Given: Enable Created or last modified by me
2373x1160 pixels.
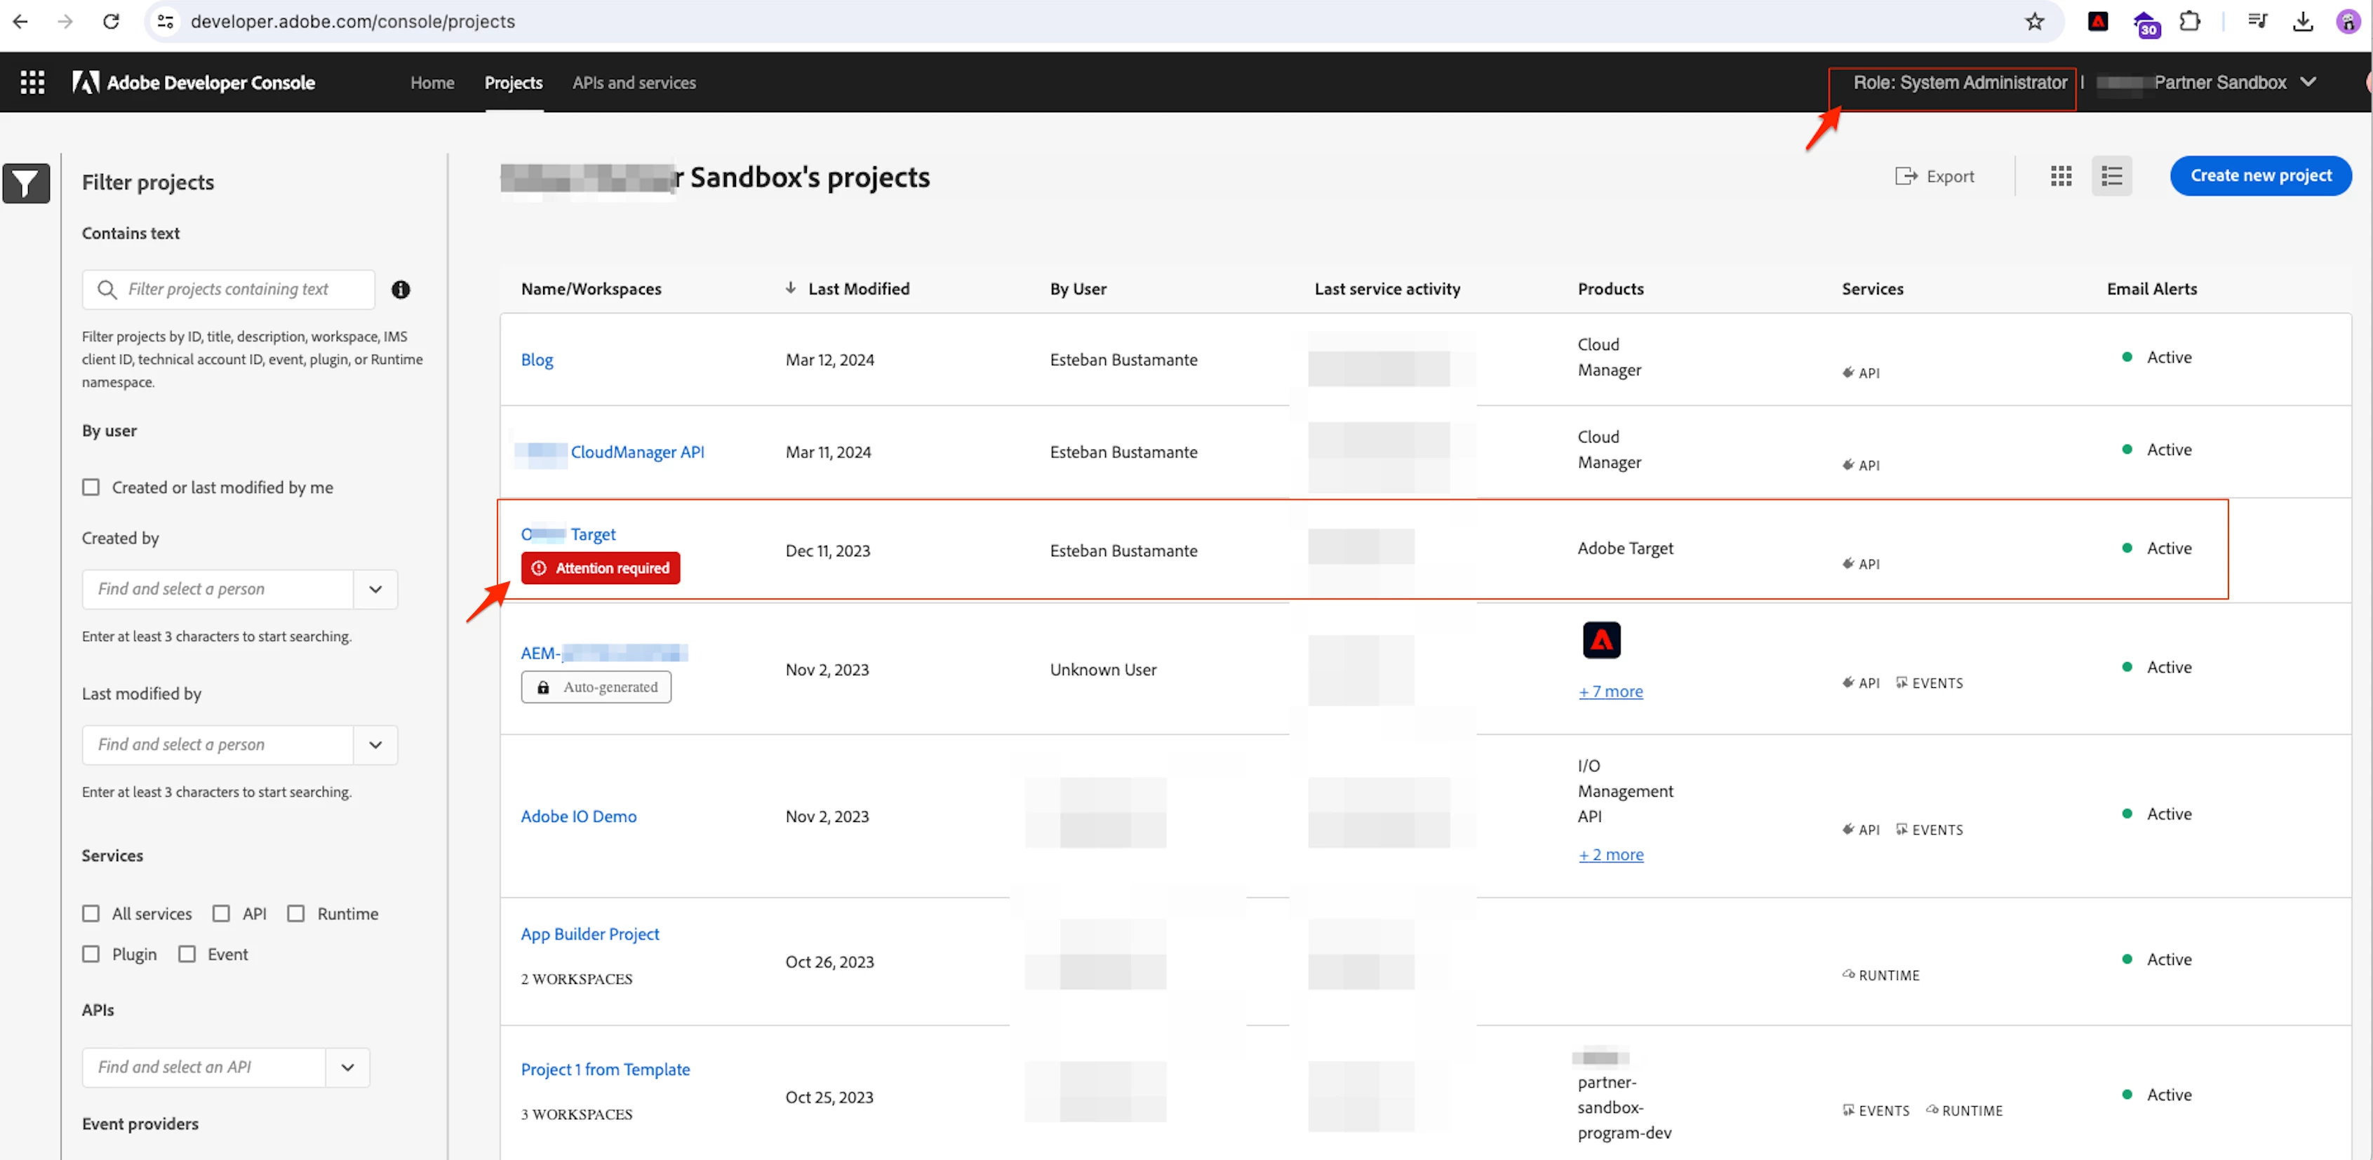Looking at the screenshot, I should click(x=91, y=487).
